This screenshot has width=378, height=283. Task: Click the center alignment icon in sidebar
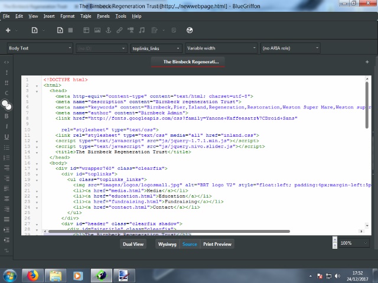point(6,199)
